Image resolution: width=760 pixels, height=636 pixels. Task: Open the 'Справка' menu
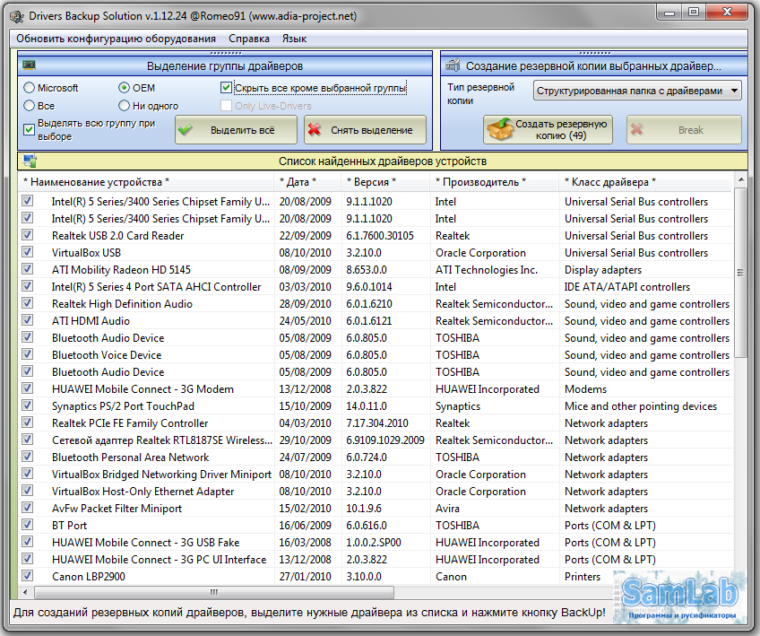(249, 39)
